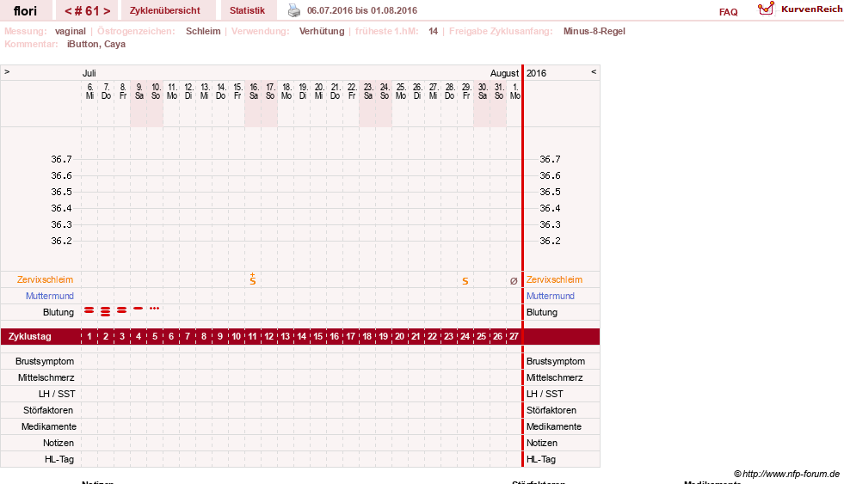The width and height of the screenshot is (844, 484).
Task: Click the S+ cervical mucus symbol on day 11
Action: click(x=252, y=279)
